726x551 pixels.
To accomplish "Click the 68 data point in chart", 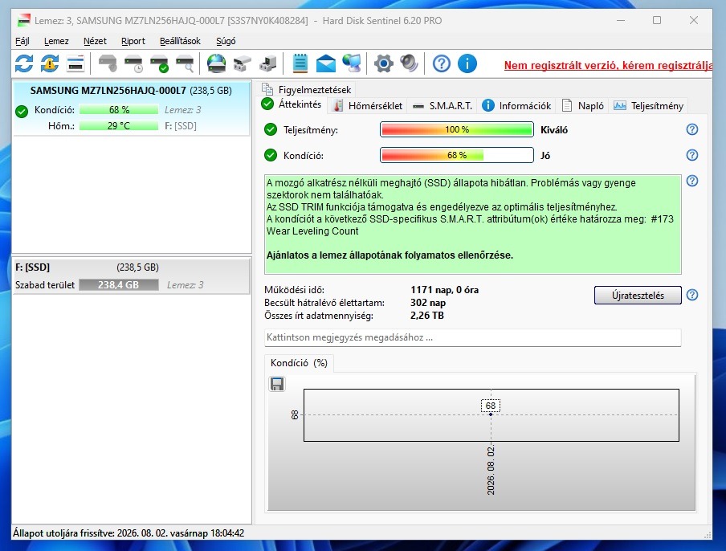I will pos(491,414).
